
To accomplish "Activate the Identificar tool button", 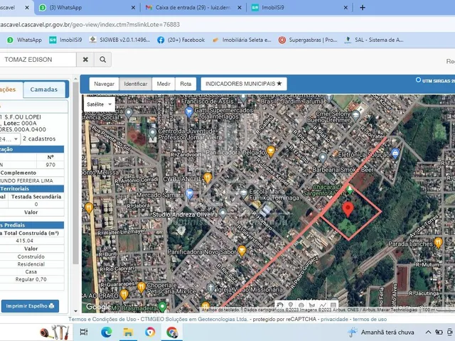I will point(136,84).
